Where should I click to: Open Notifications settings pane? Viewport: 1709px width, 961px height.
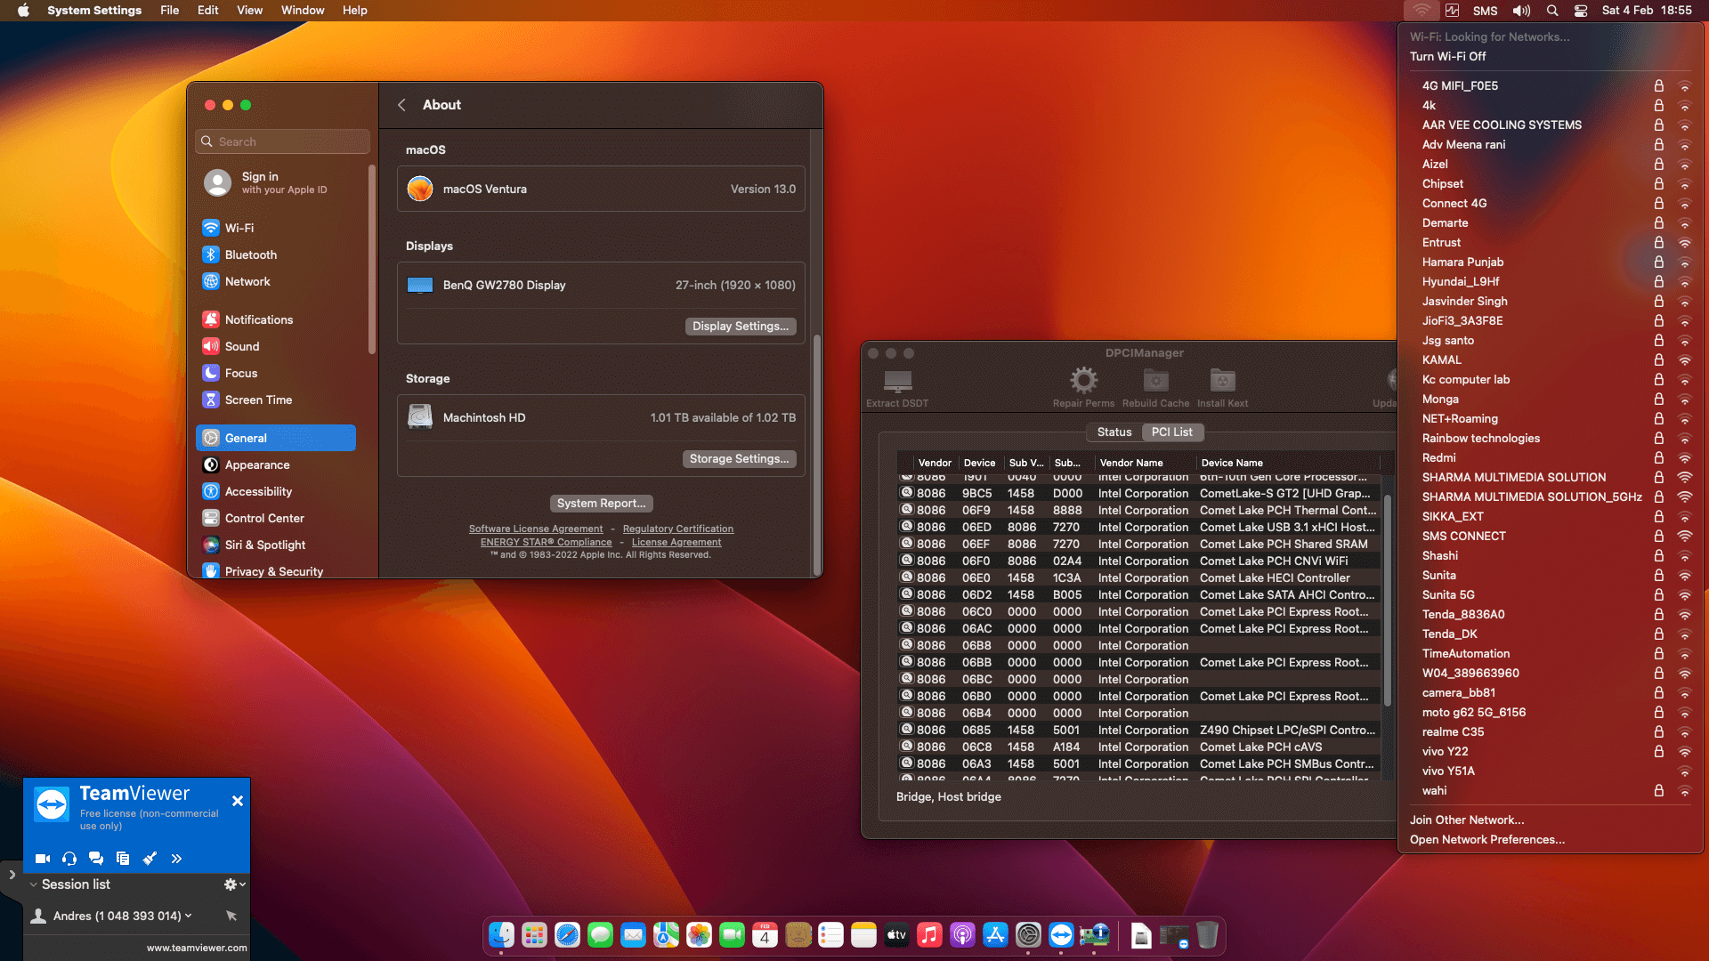tap(276, 319)
